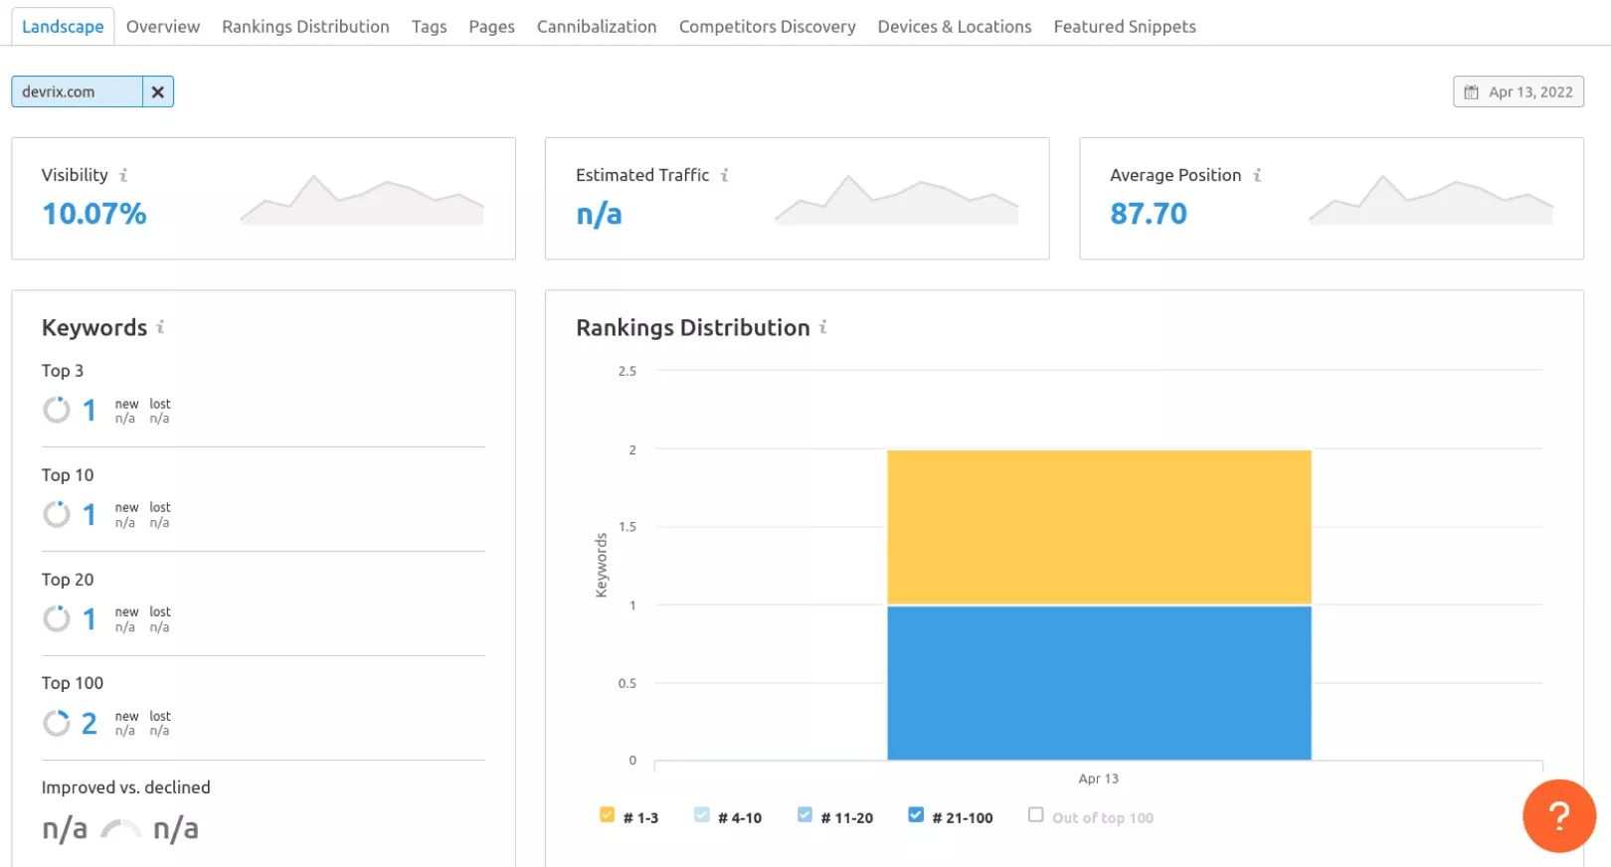
Task: Click the Keywords info icon
Action: pyautogui.click(x=160, y=327)
